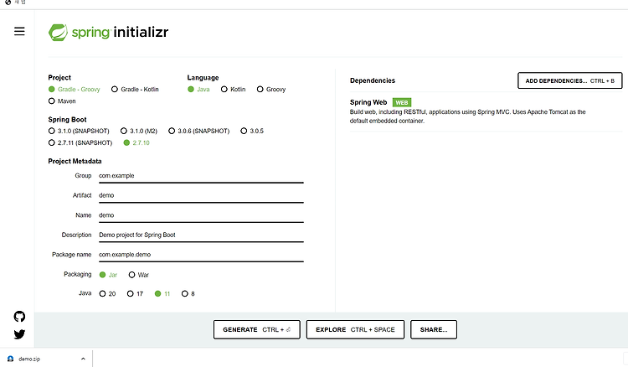628x367 pixels.
Task: Click the Language section heading
Action: pyautogui.click(x=203, y=78)
